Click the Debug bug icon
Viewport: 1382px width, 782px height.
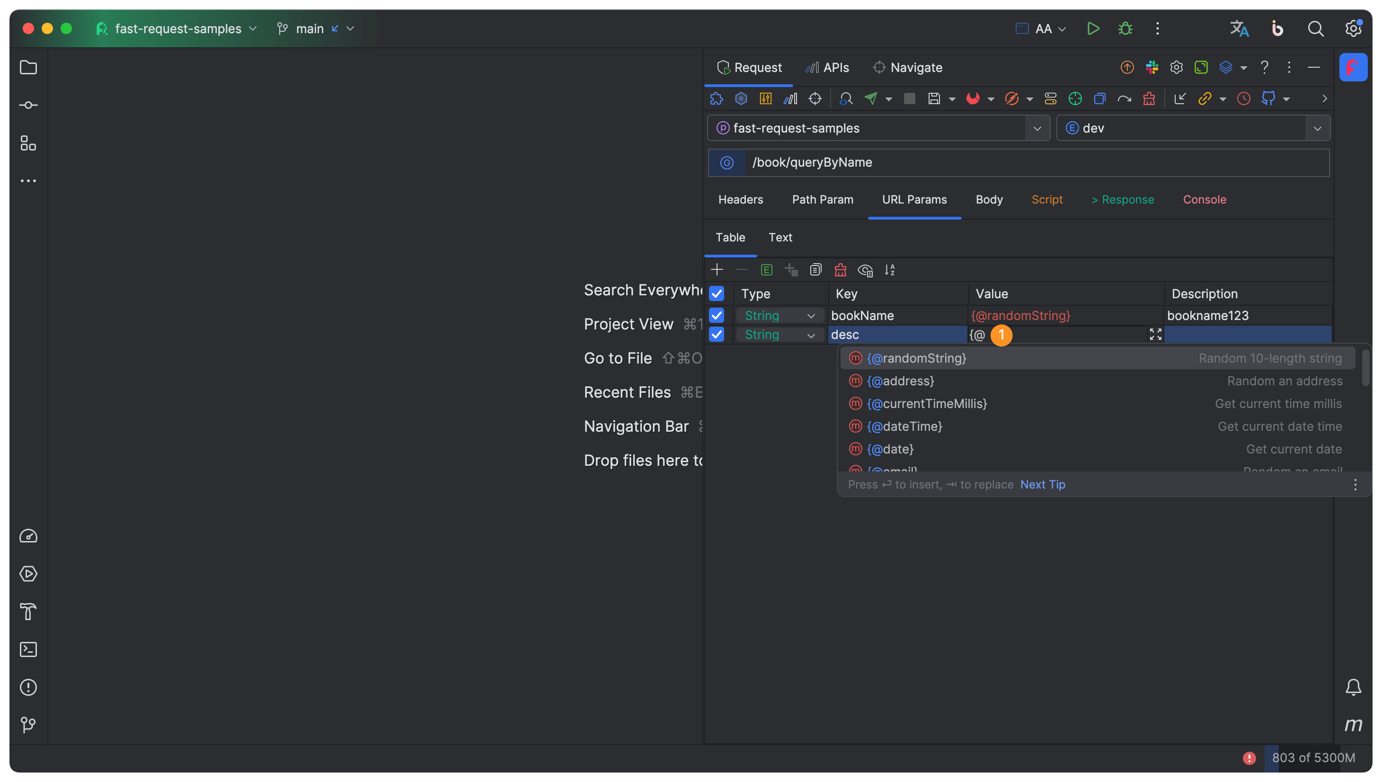[1125, 28]
